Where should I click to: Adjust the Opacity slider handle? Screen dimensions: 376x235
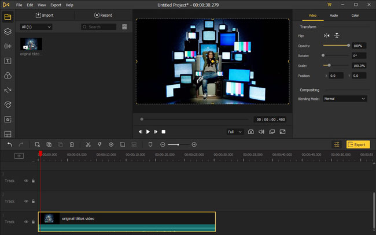pyautogui.click(x=348, y=45)
